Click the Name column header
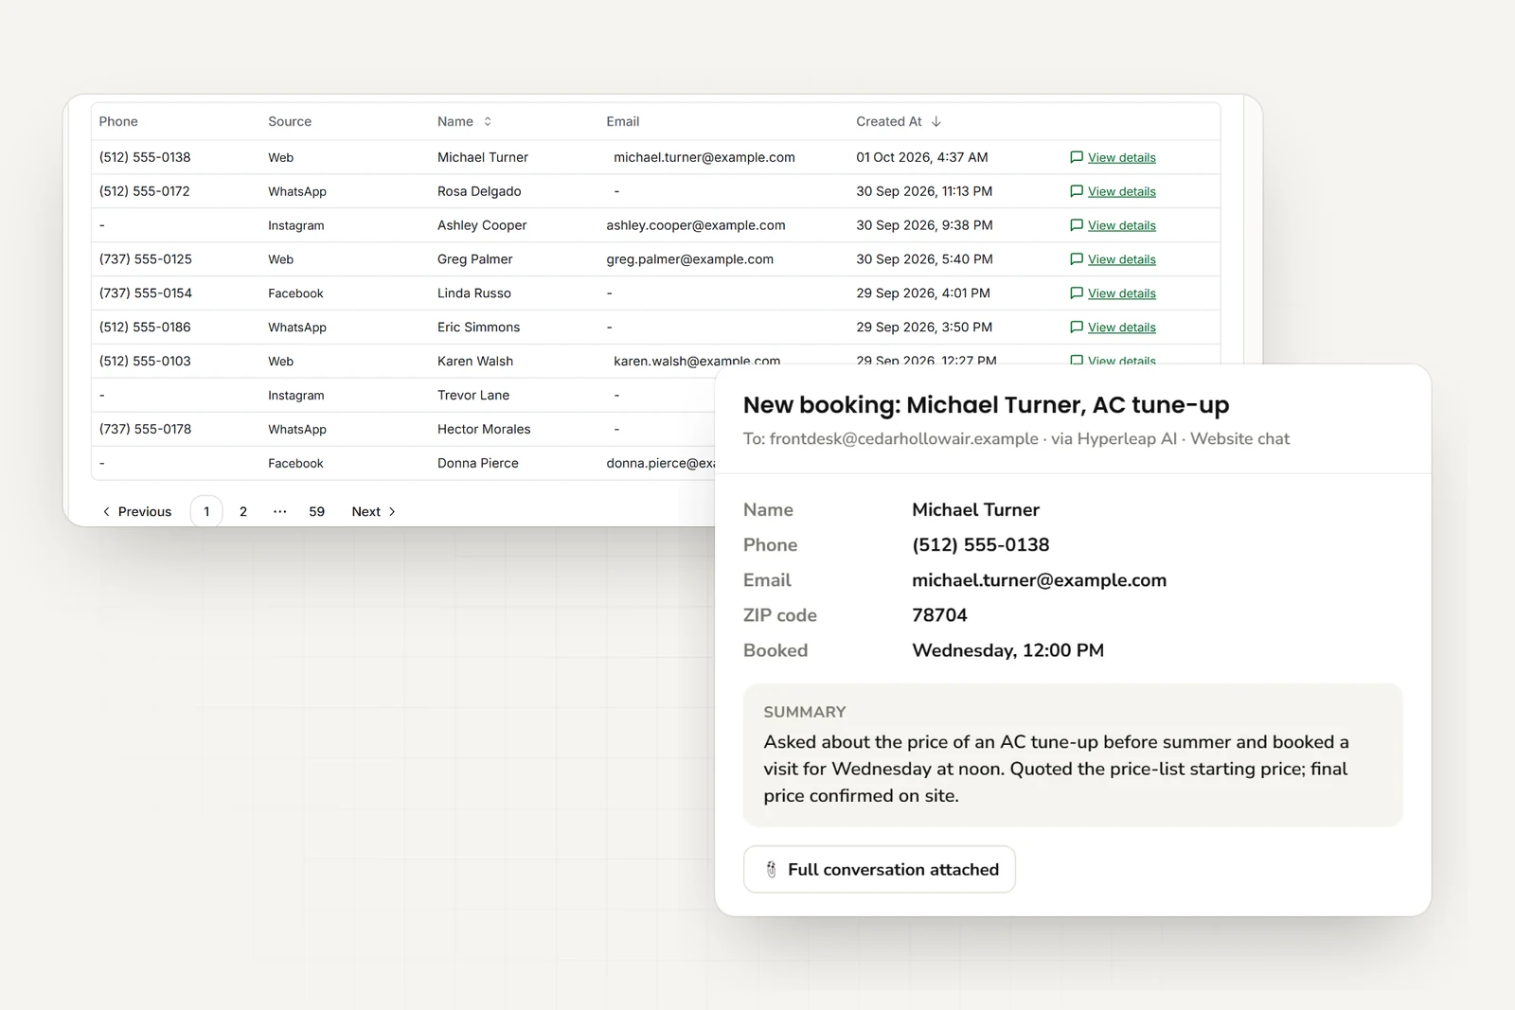Viewport: 1515px width, 1010px height. (455, 122)
